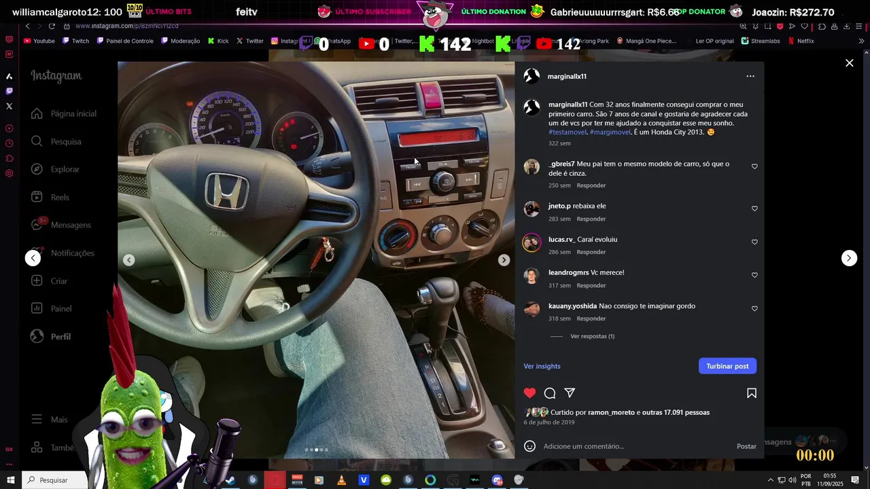Reply to _gbreis7's comment

coord(591,185)
